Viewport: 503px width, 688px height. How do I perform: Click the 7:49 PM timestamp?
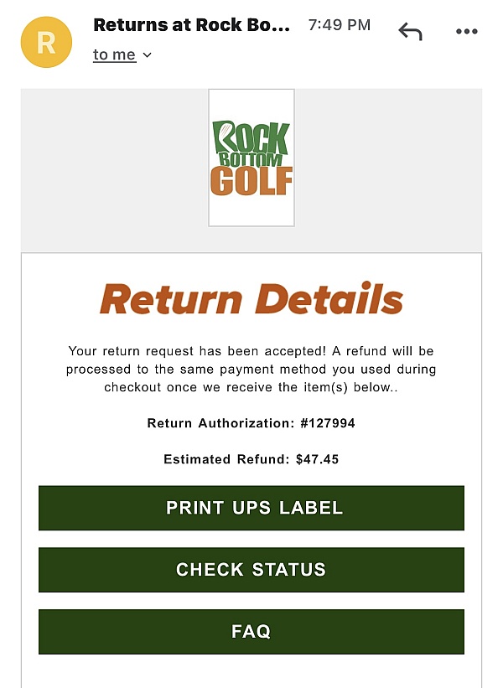click(x=339, y=25)
